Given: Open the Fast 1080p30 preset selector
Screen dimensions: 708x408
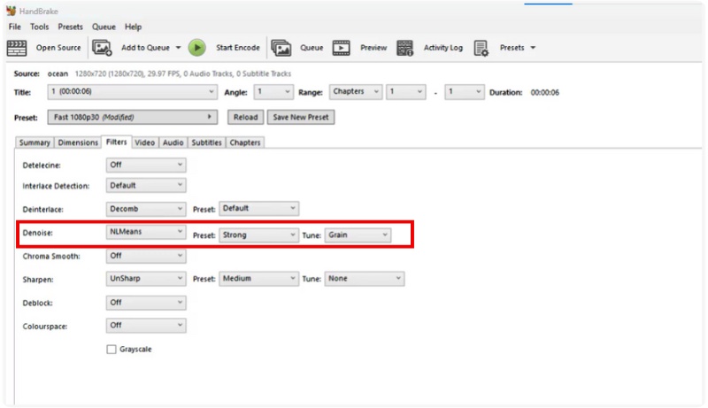Looking at the screenshot, I should pyautogui.click(x=132, y=117).
